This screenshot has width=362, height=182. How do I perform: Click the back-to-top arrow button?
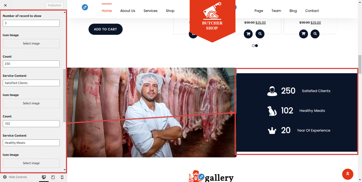[x=348, y=174]
